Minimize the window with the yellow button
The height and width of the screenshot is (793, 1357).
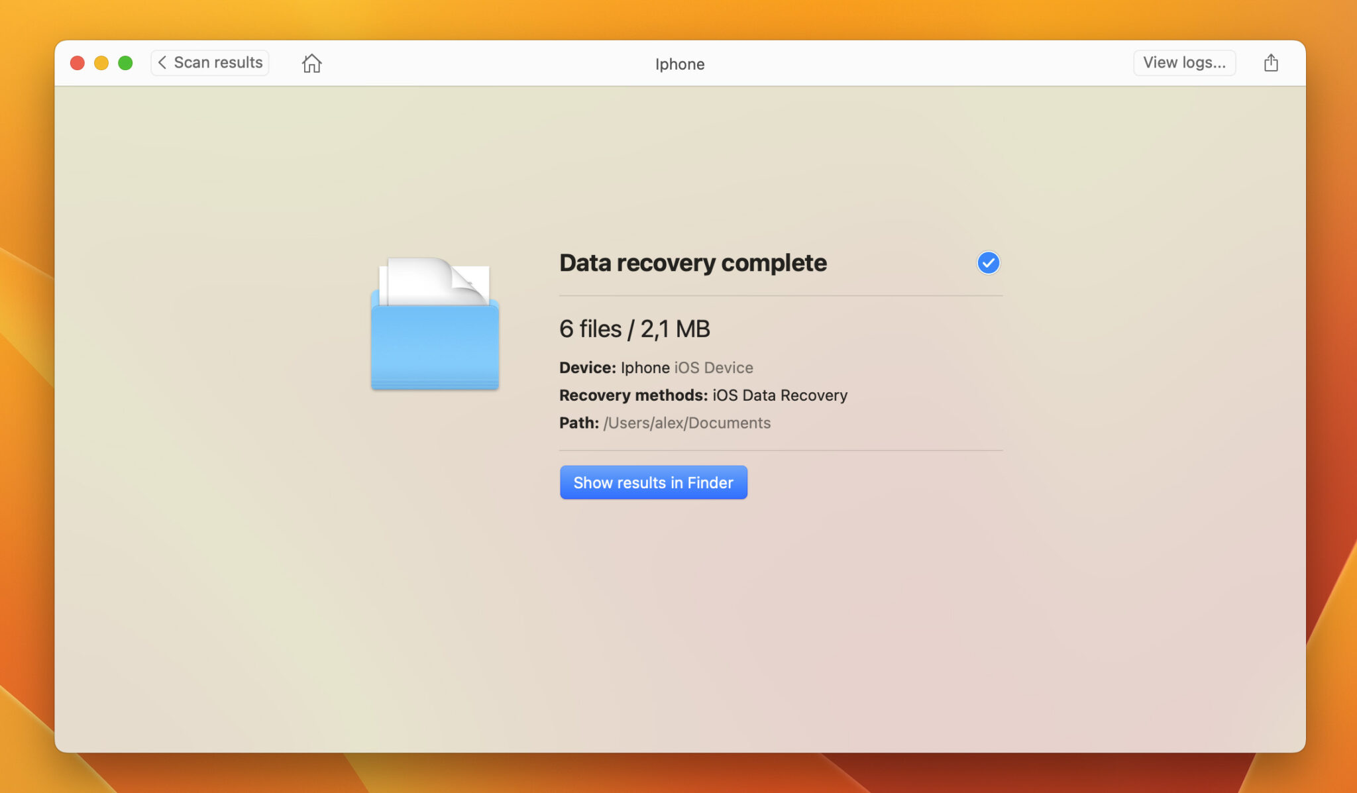[101, 63]
